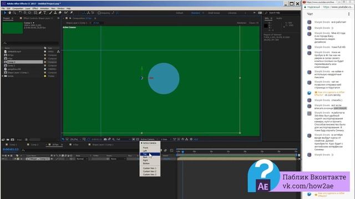This screenshot has width=355, height=199.
Task: Select Shape Layer 1 Comp 1 project item
Action: tap(18, 72)
